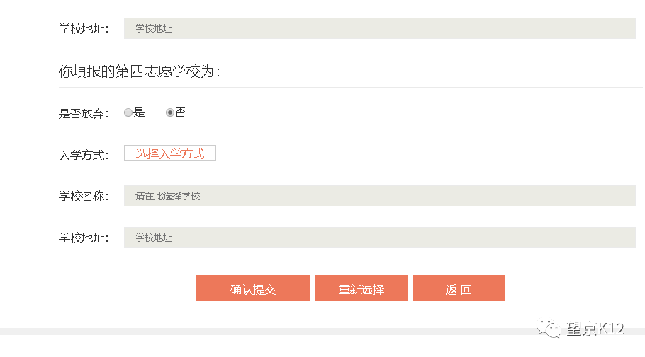
Task: Select 否 radio button for 是否放弃
Action: click(170, 112)
